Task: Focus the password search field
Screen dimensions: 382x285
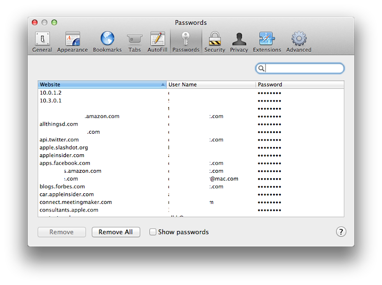Action: (300, 68)
